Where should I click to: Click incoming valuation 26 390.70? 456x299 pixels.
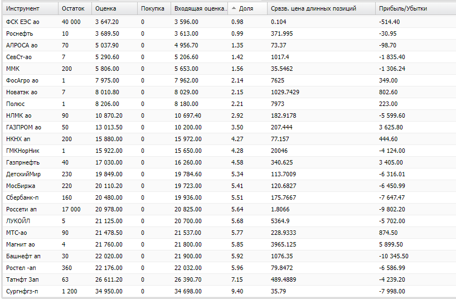click(188, 279)
